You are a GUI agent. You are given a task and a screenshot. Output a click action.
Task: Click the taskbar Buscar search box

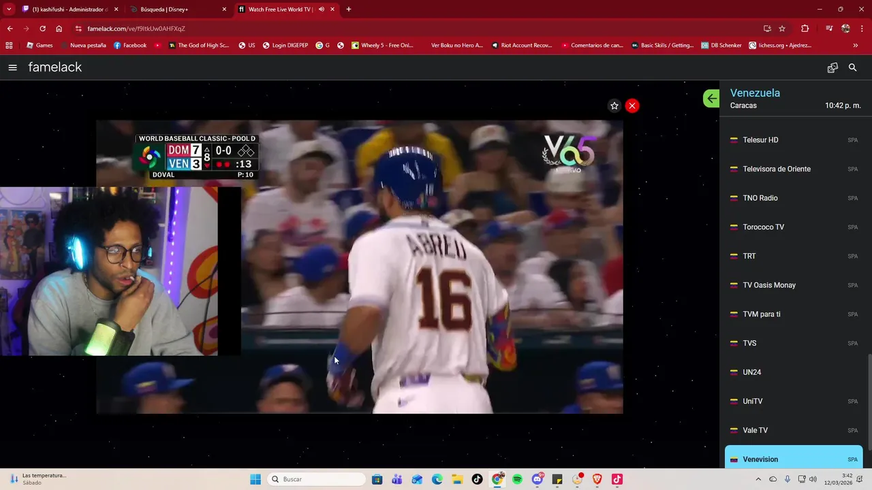pos(317,479)
